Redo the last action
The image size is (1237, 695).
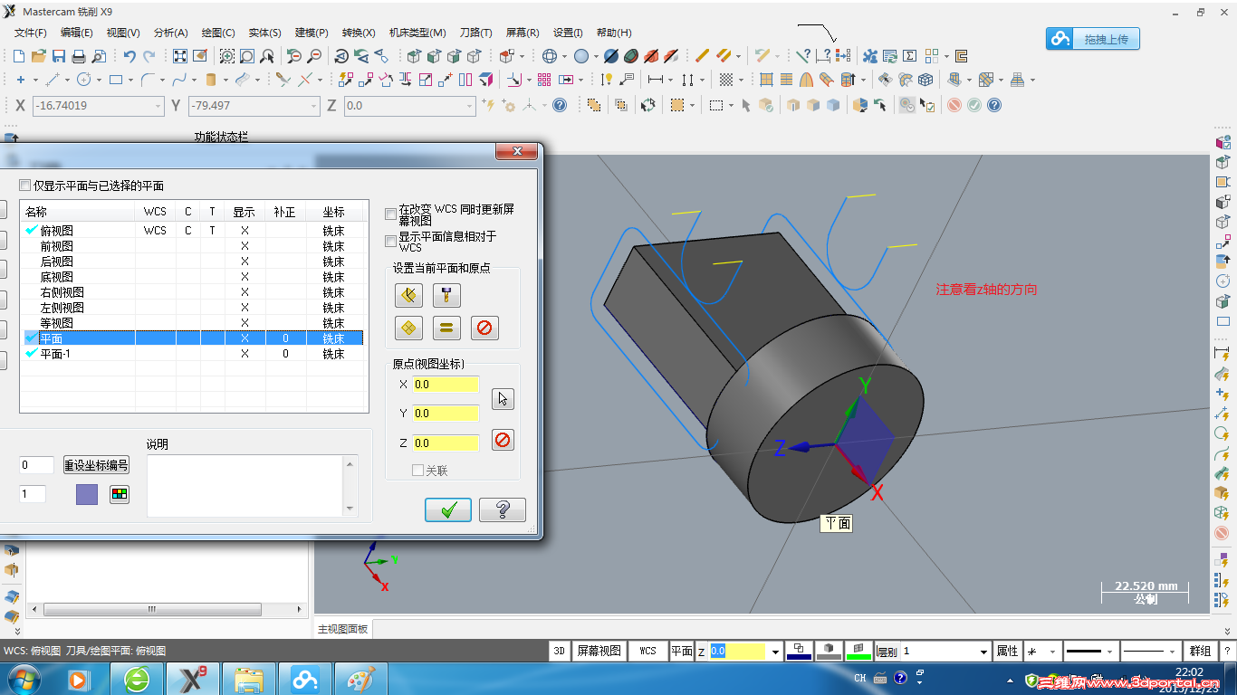click(149, 56)
